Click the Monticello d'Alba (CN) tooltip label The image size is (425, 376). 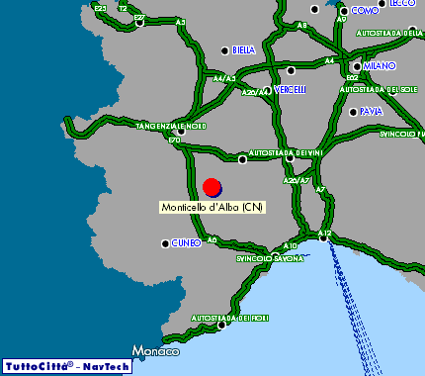point(212,208)
